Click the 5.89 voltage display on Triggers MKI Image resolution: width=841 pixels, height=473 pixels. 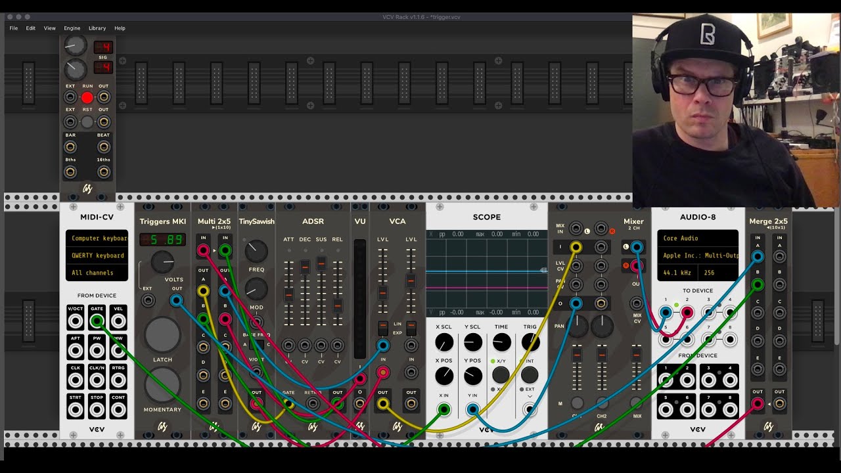click(162, 240)
